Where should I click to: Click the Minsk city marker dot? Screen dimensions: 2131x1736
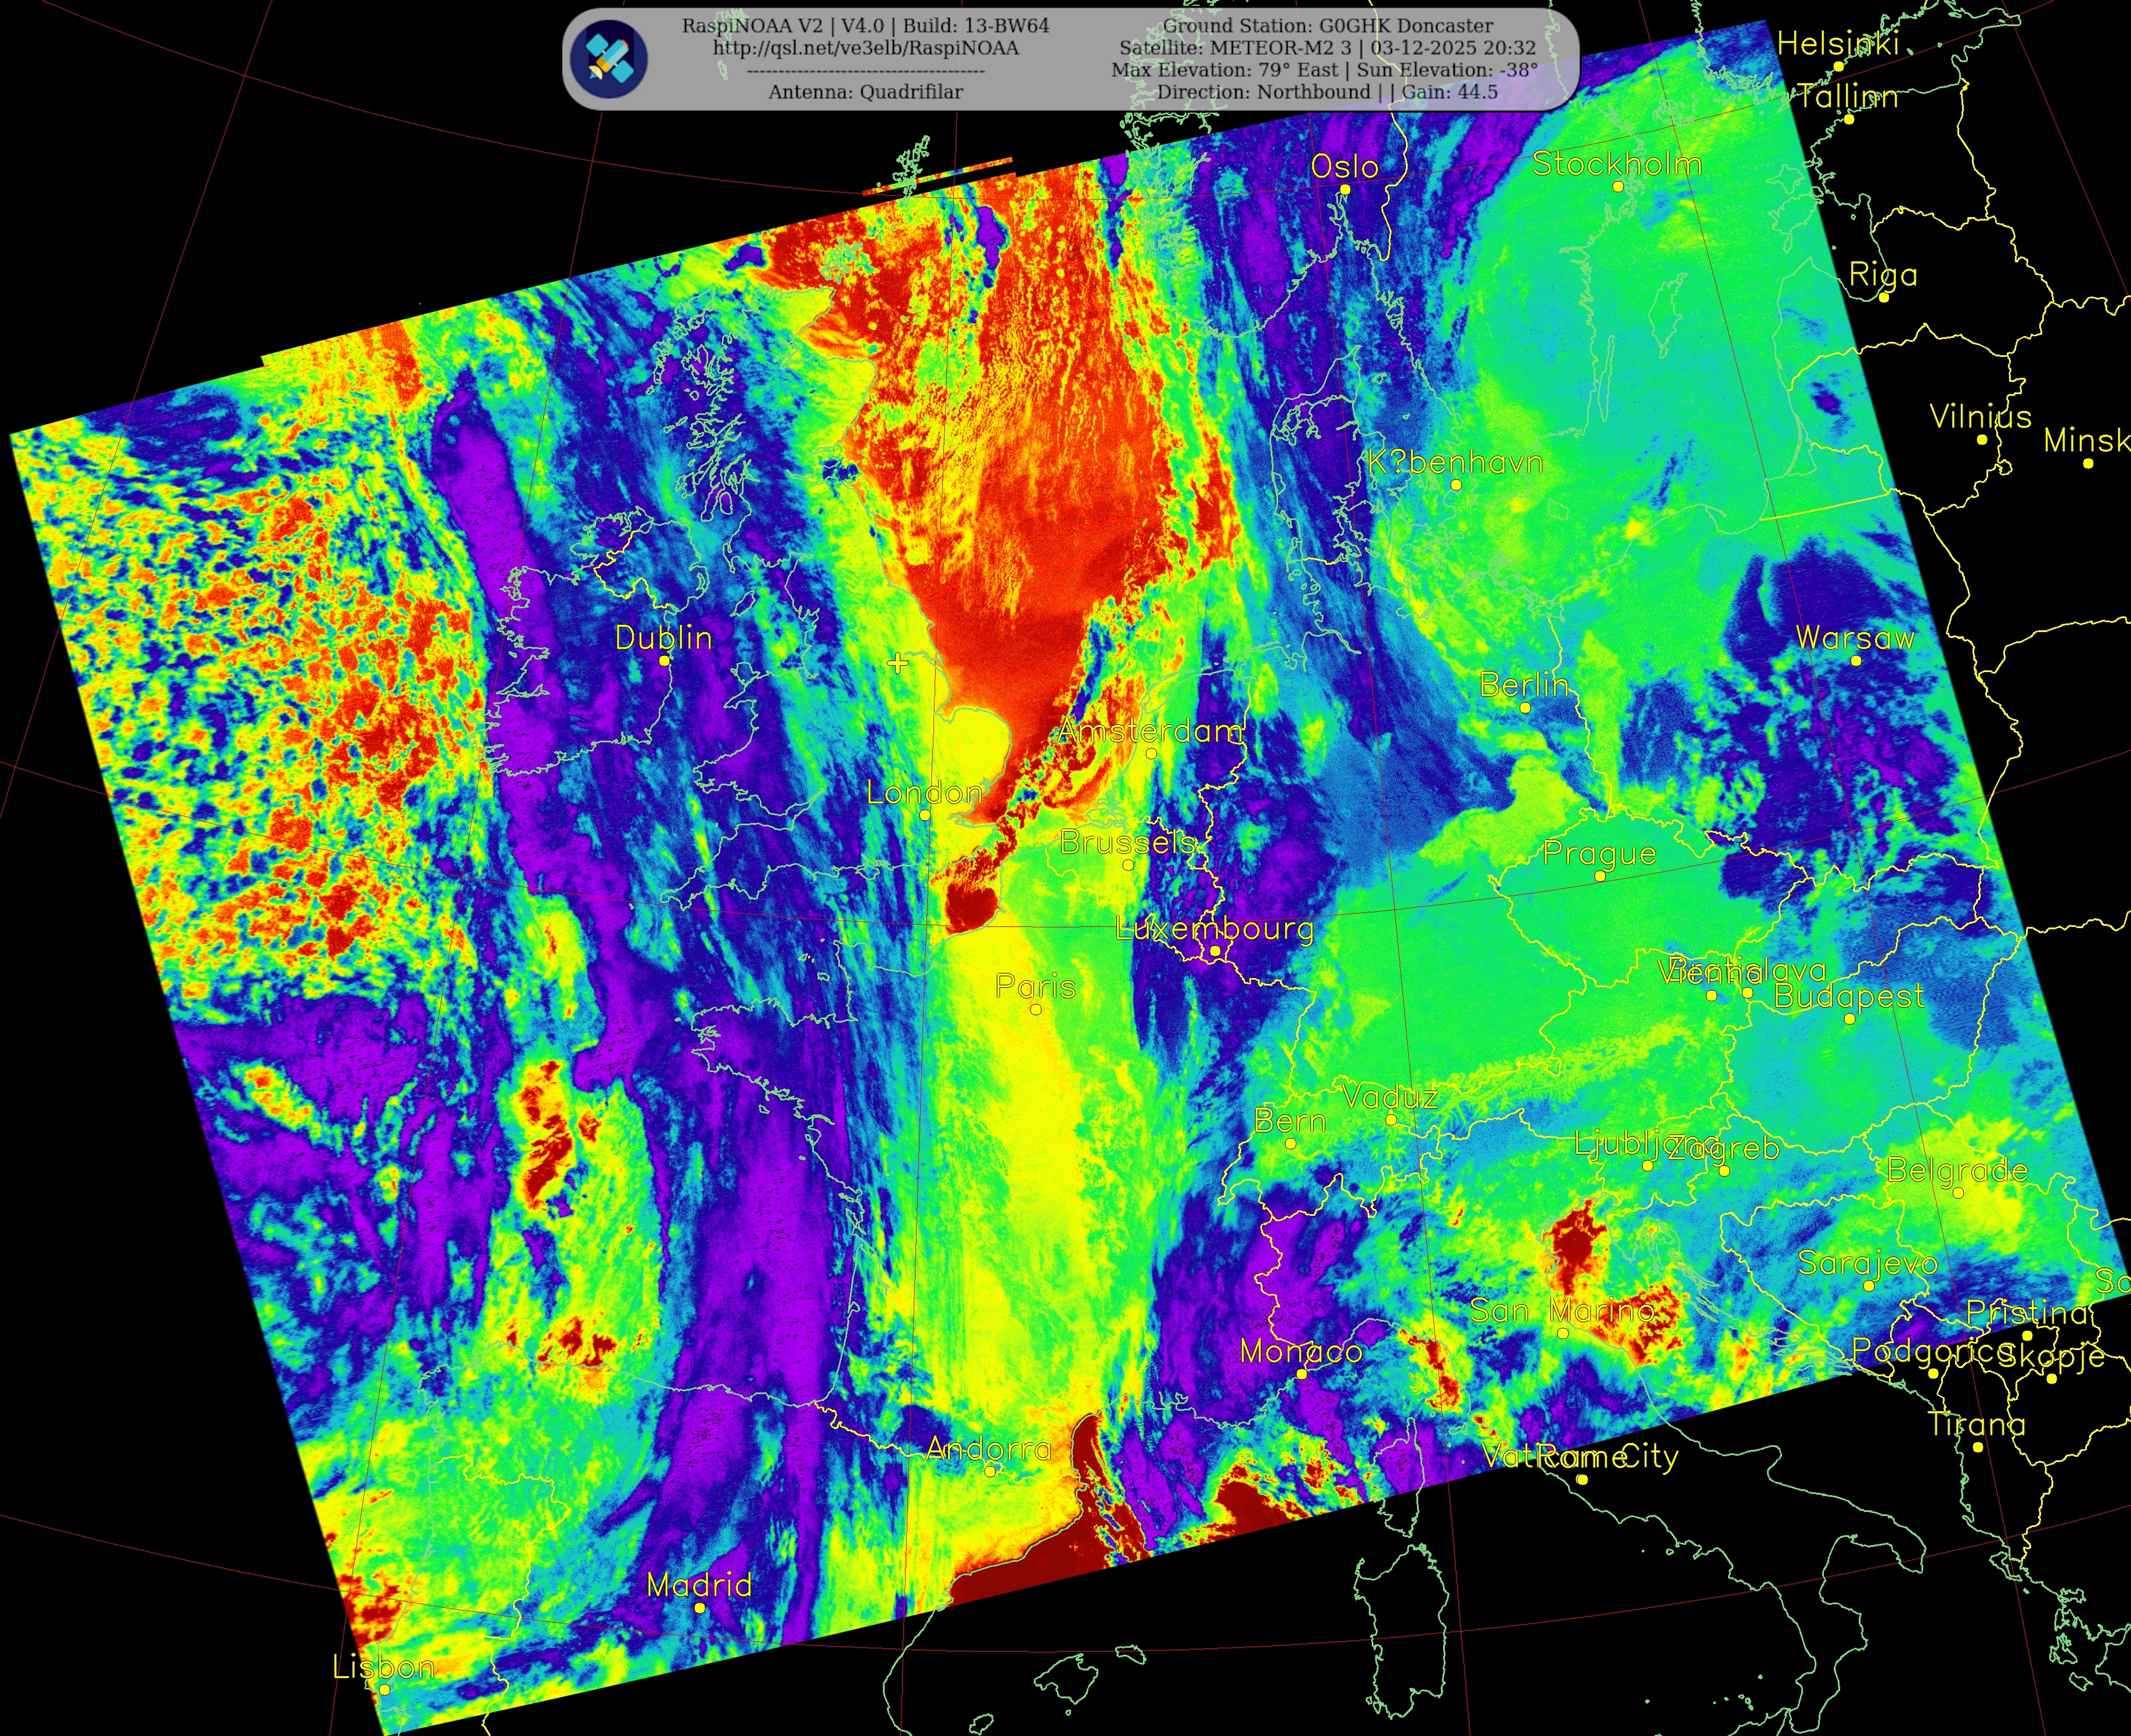[x=2088, y=464]
